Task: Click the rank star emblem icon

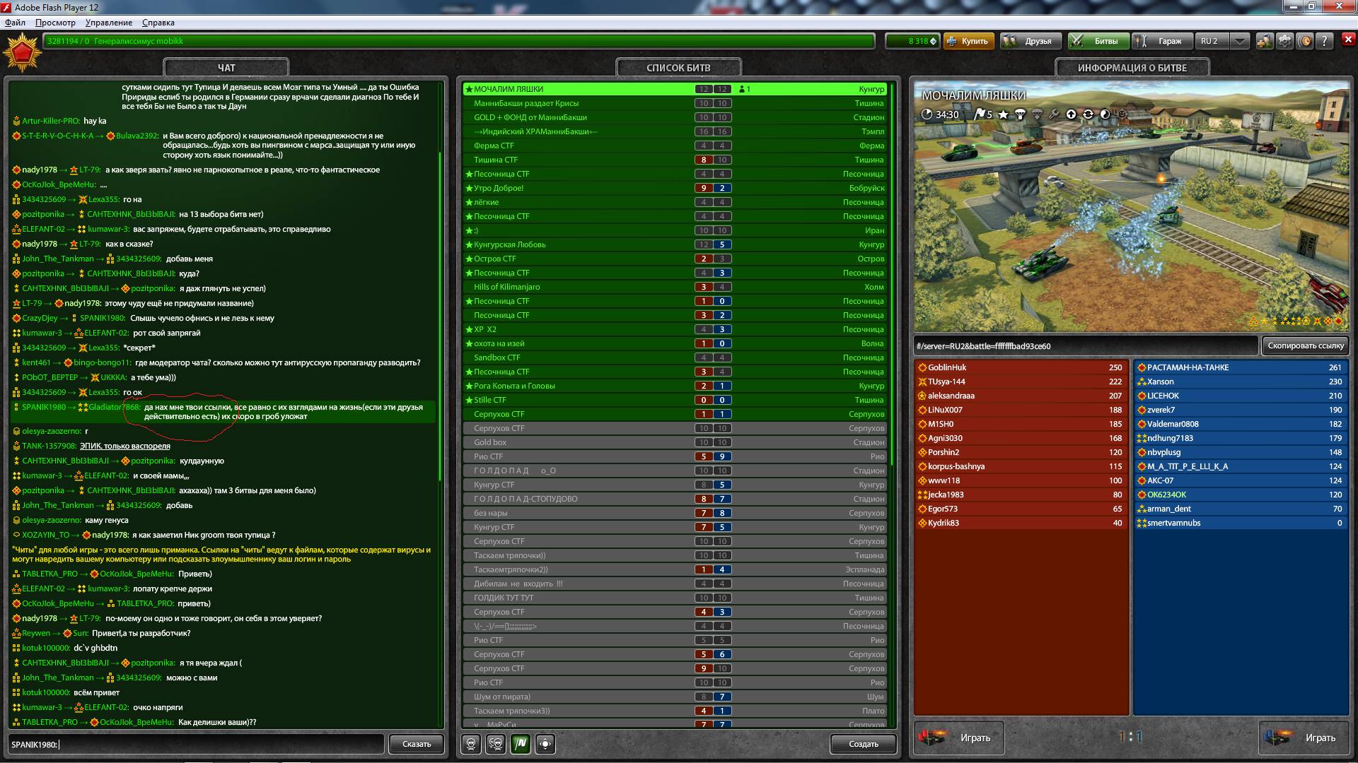Action: click(x=22, y=52)
